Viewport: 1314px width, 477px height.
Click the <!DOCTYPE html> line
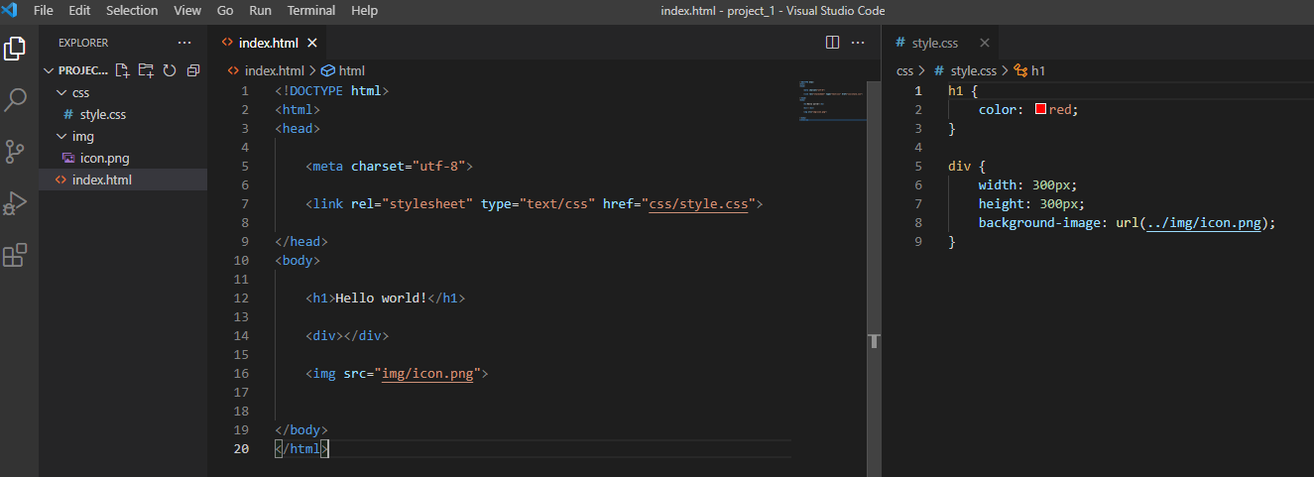point(332,90)
